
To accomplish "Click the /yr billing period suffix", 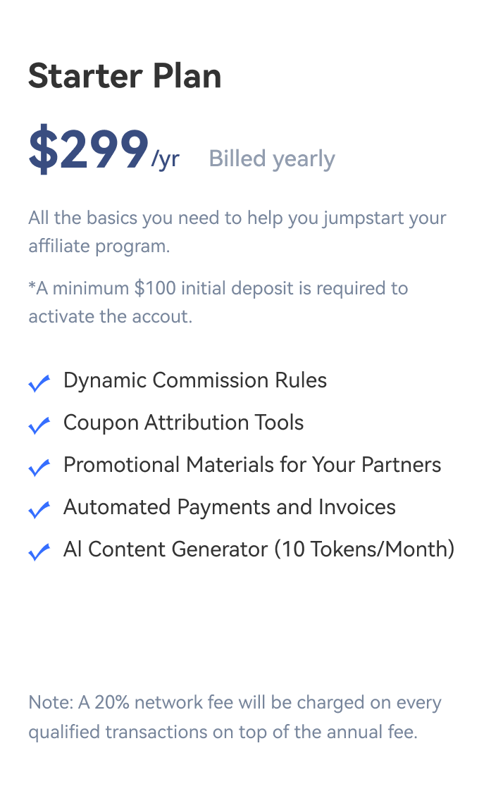I will [166, 159].
